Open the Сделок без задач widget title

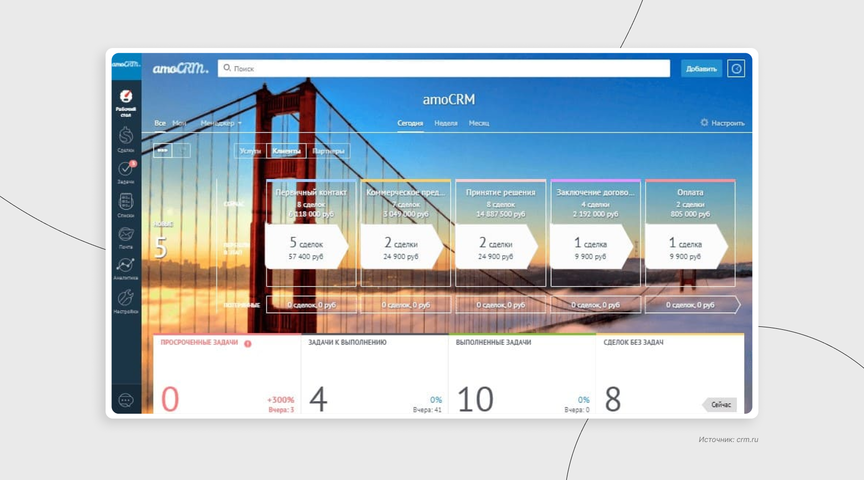point(633,342)
